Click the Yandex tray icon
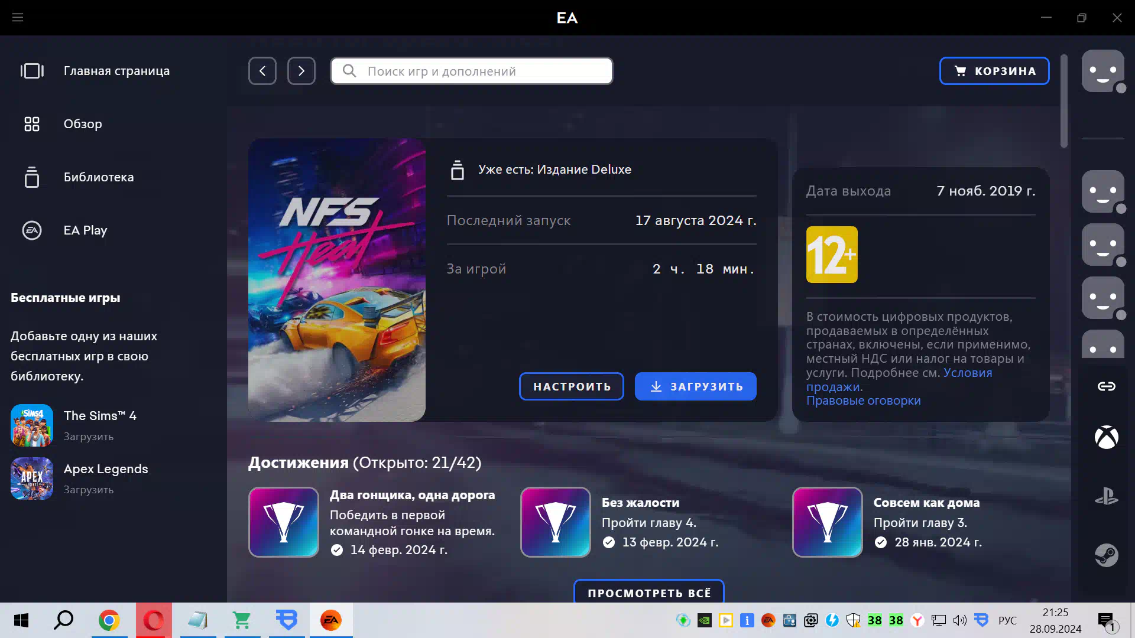Viewport: 1135px width, 638px height. pos(917,620)
